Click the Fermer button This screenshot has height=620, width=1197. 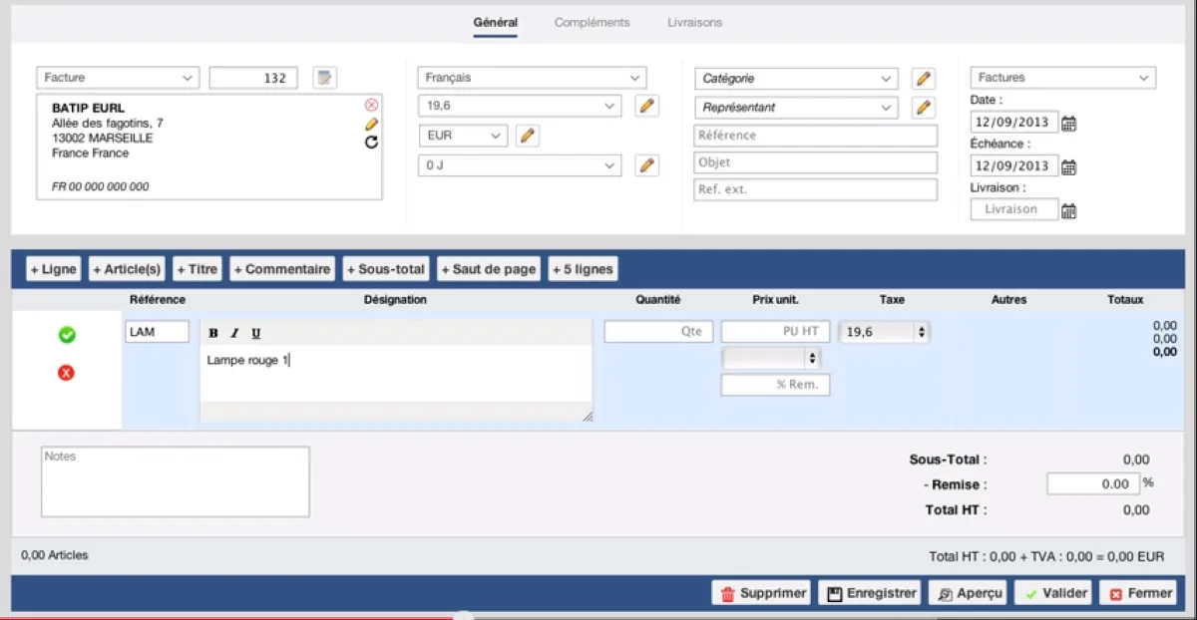(1138, 593)
